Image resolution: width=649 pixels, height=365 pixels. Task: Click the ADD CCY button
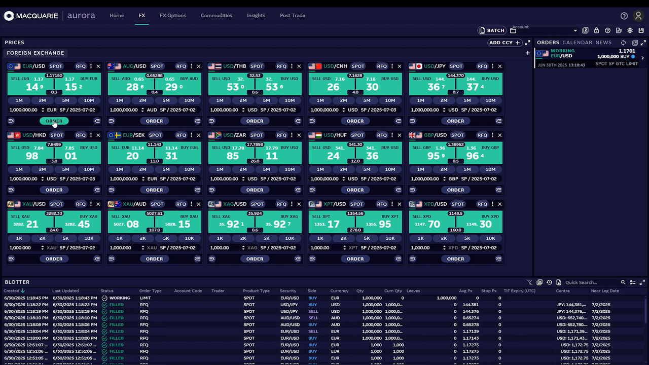click(x=504, y=43)
